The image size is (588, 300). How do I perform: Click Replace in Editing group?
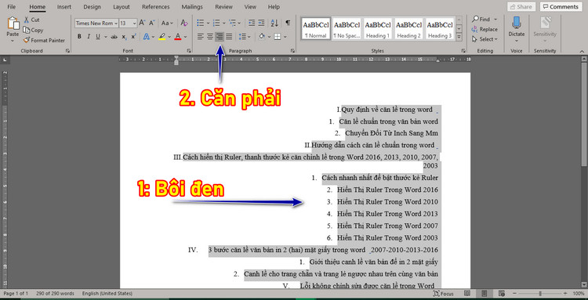click(x=485, y=29)
